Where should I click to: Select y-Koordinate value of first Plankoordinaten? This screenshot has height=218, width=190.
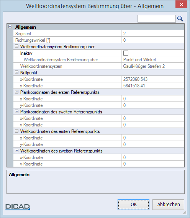(153, 105)
